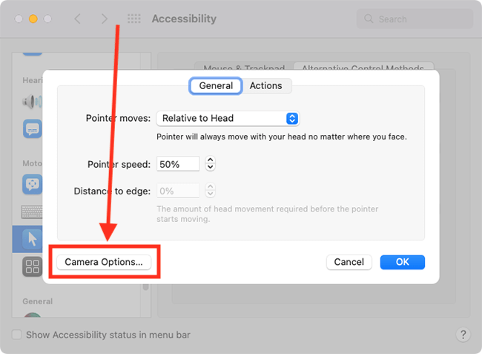Open Camera Options button
Viewport: 482px width, 354px height.
coord(104,262)
